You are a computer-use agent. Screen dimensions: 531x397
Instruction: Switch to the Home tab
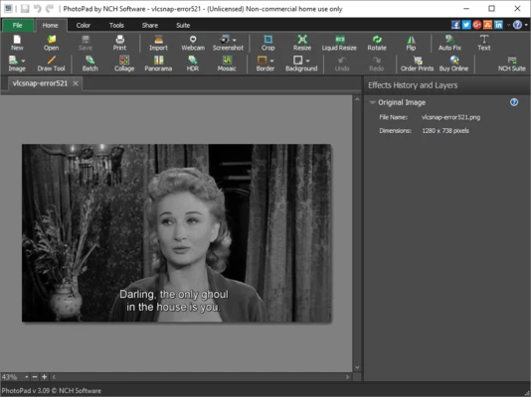50,26
